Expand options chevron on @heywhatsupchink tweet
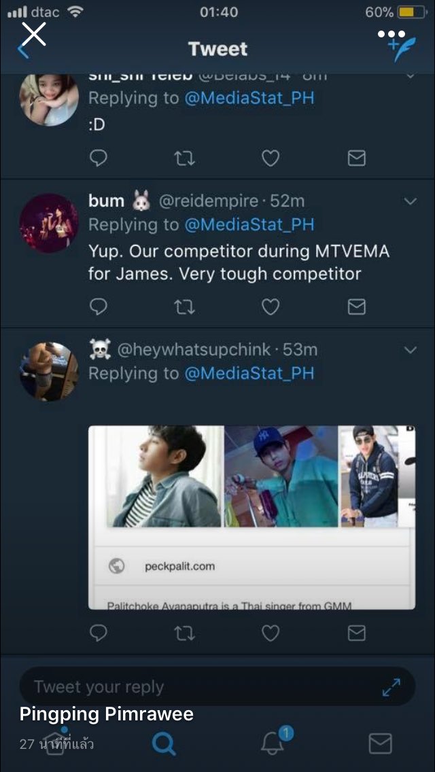Viewport: 435px width, 772px height. [410, 350]
